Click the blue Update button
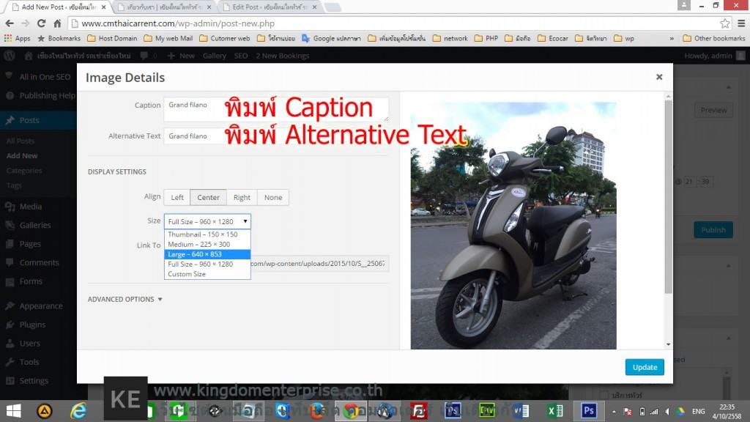750x422 pixels. tap(644, 368)
